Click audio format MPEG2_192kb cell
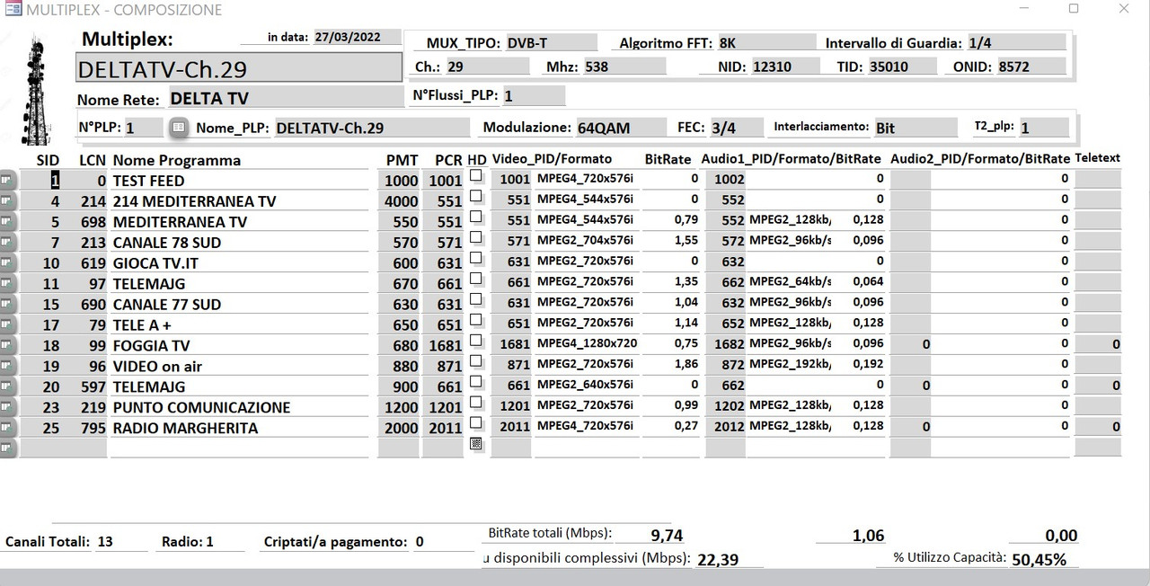1150x586 pixels. 790,364
